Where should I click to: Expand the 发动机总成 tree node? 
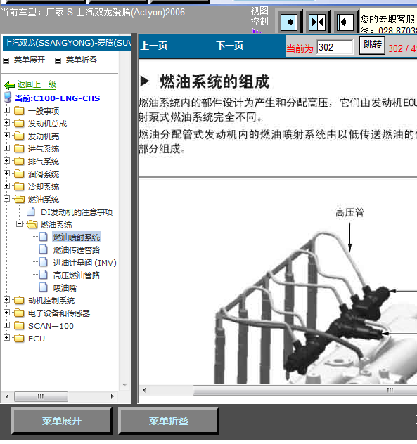(x=7, y=123)
